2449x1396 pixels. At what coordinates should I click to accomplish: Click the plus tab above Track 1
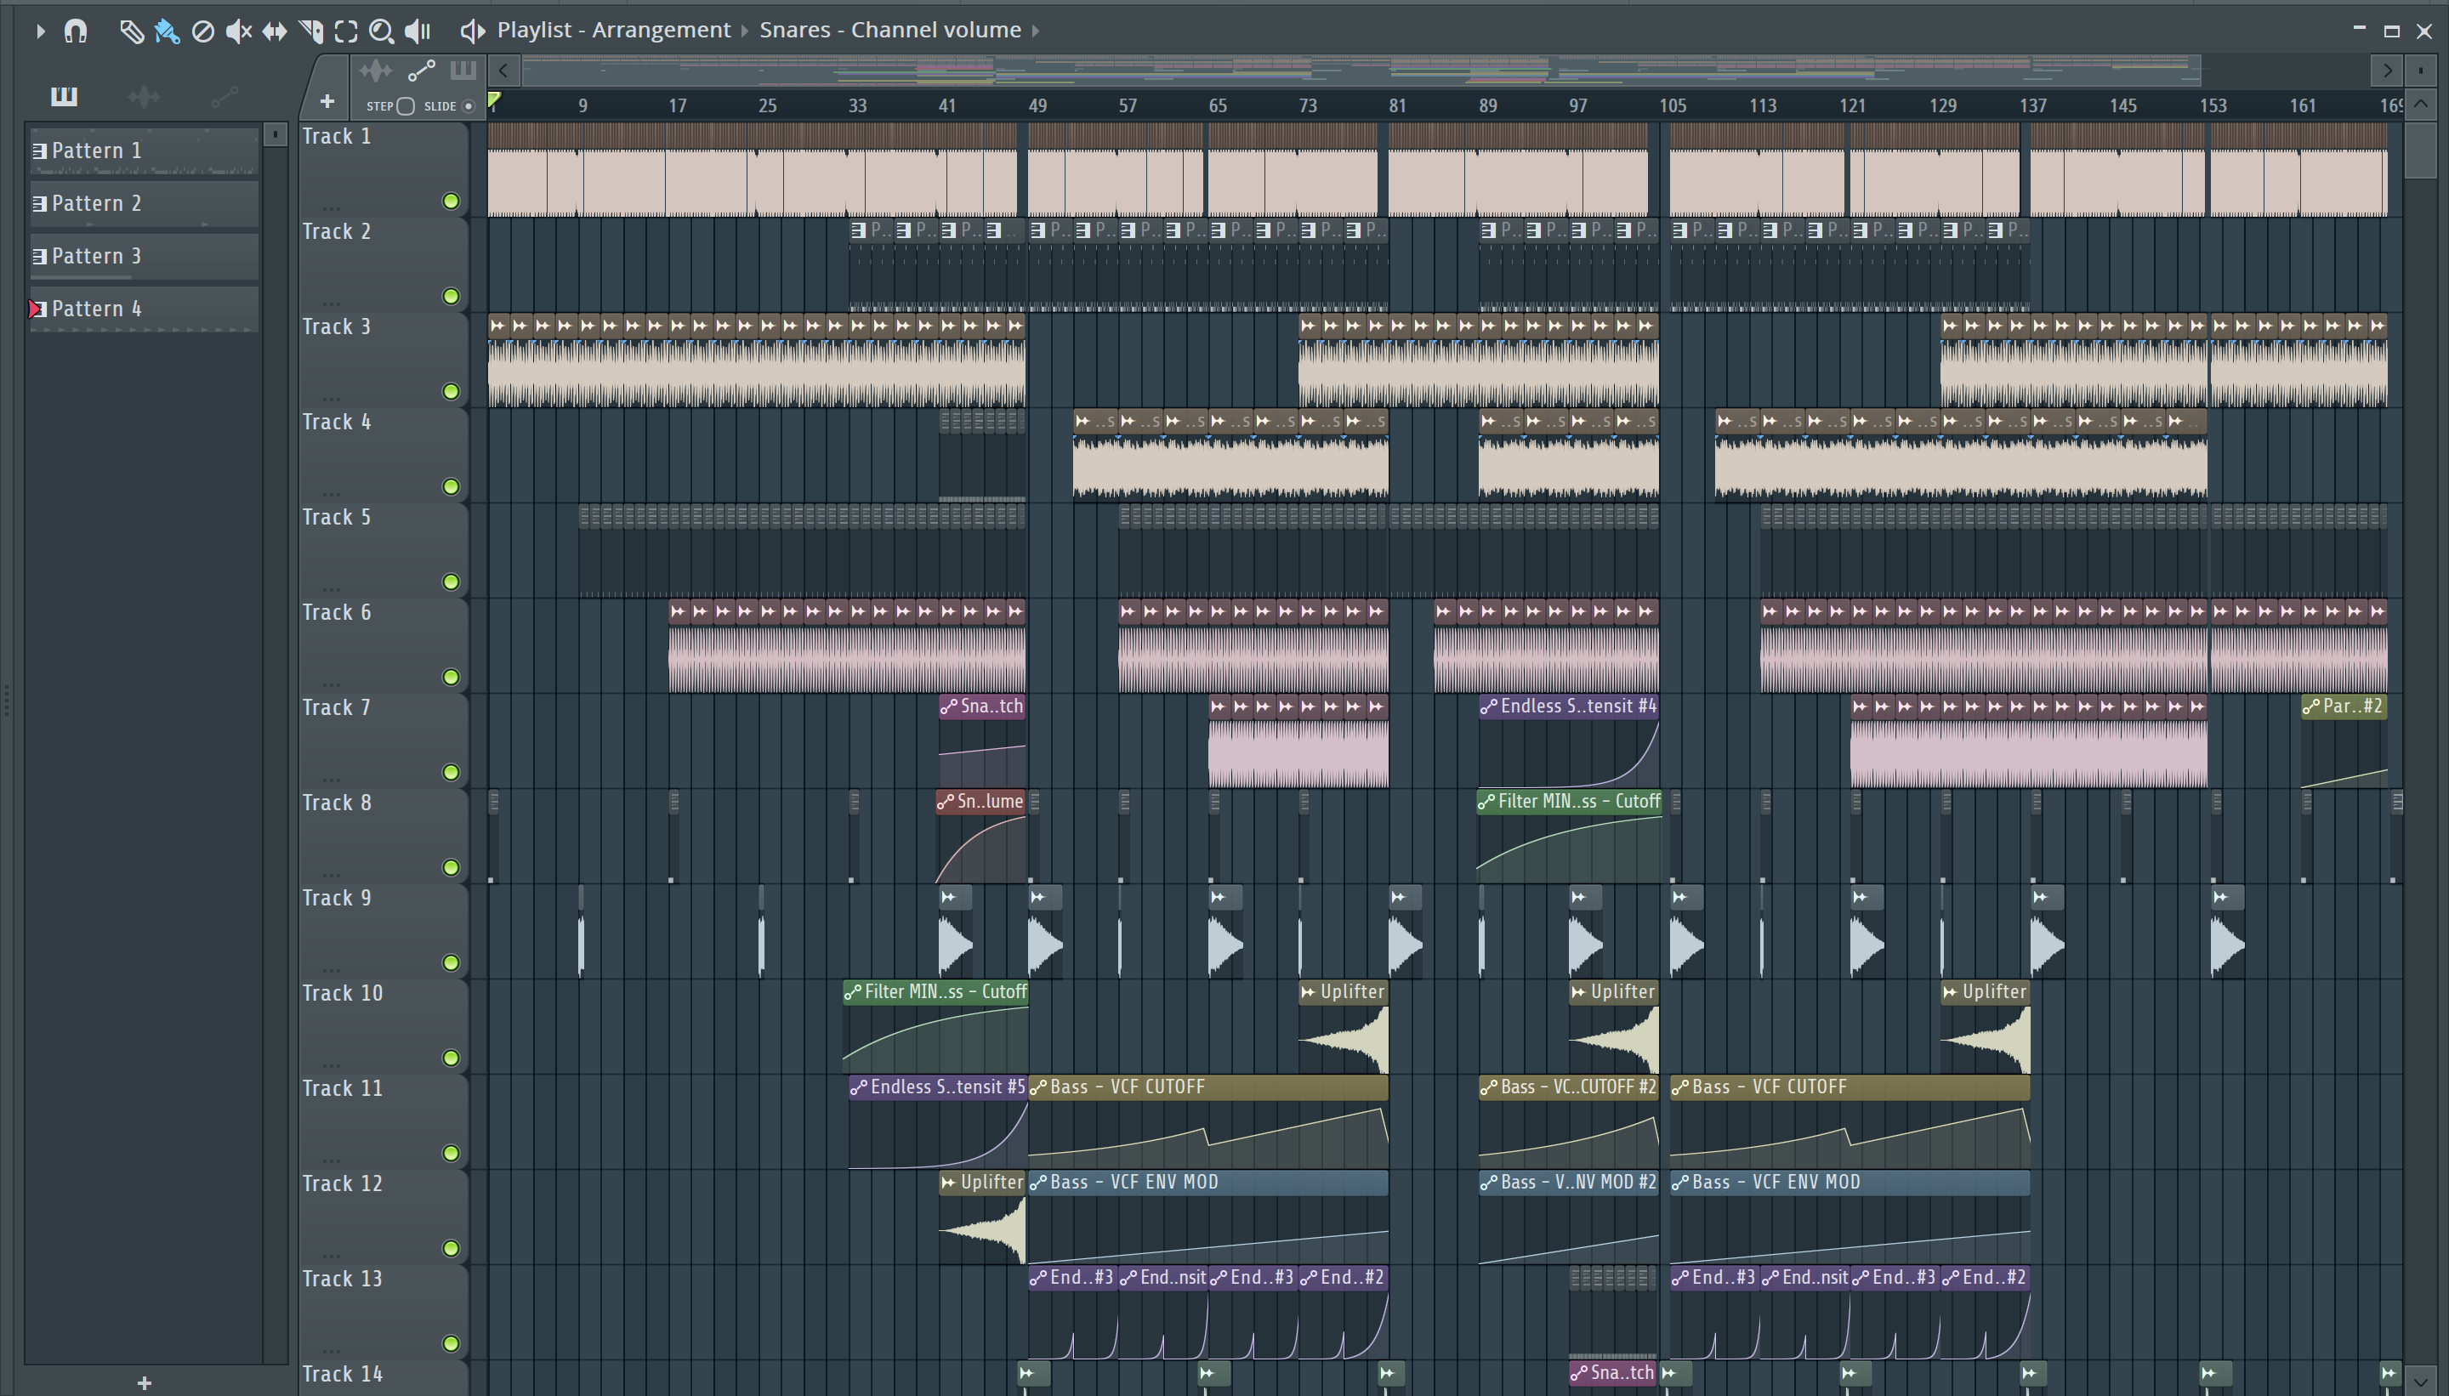(327, 100)
